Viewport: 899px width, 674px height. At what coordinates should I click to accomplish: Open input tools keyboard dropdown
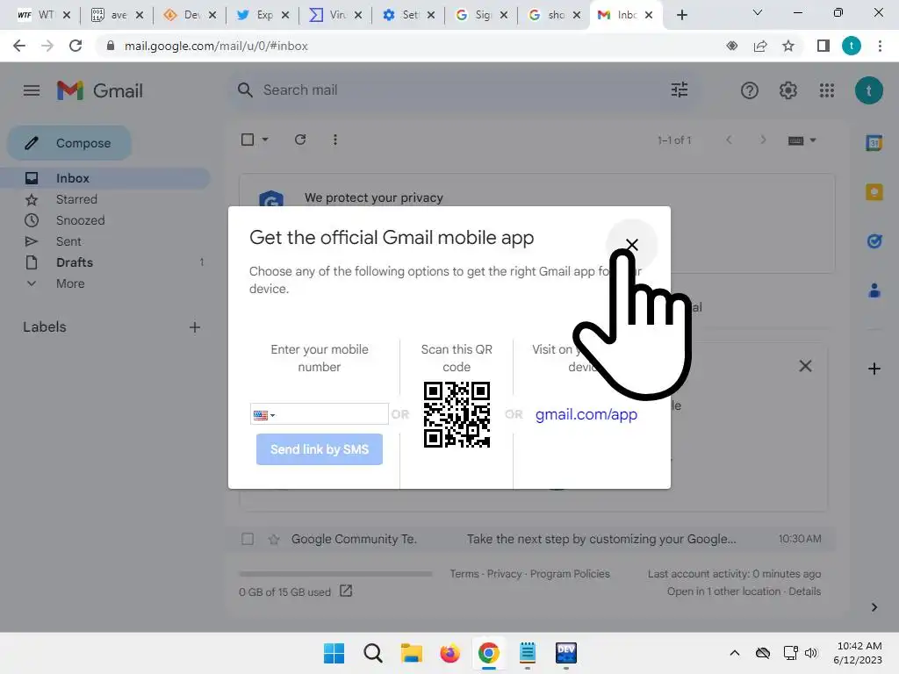802,140
